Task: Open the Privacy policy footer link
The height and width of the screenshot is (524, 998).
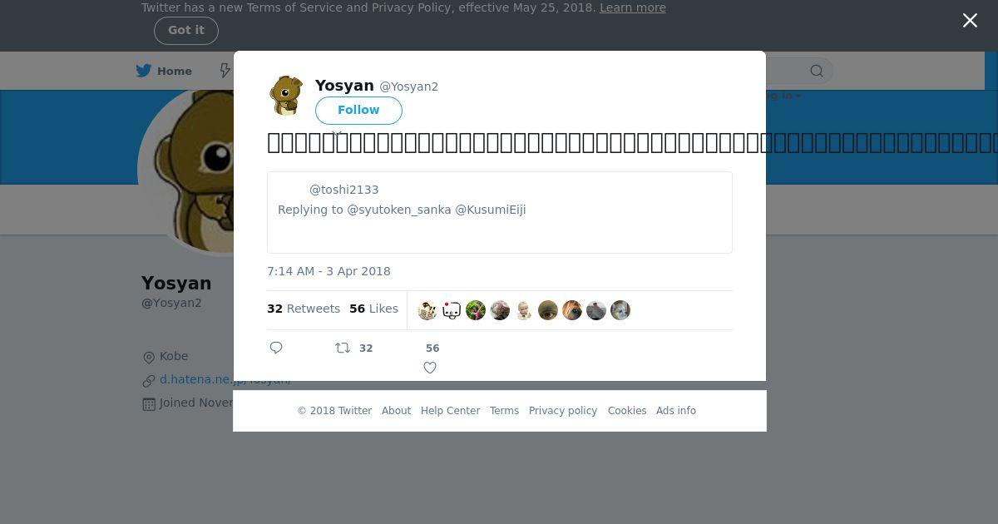Action: tap(563, 411)
